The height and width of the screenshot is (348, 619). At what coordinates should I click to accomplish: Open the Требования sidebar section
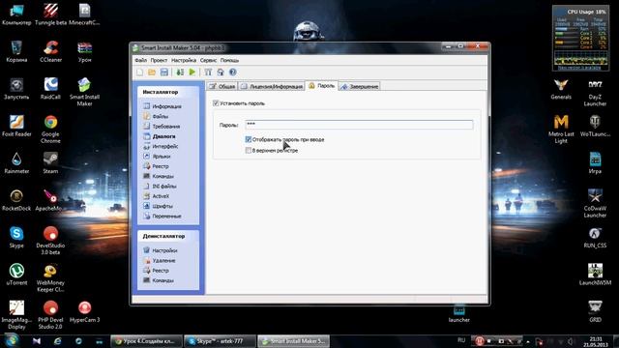coord(162,127)
